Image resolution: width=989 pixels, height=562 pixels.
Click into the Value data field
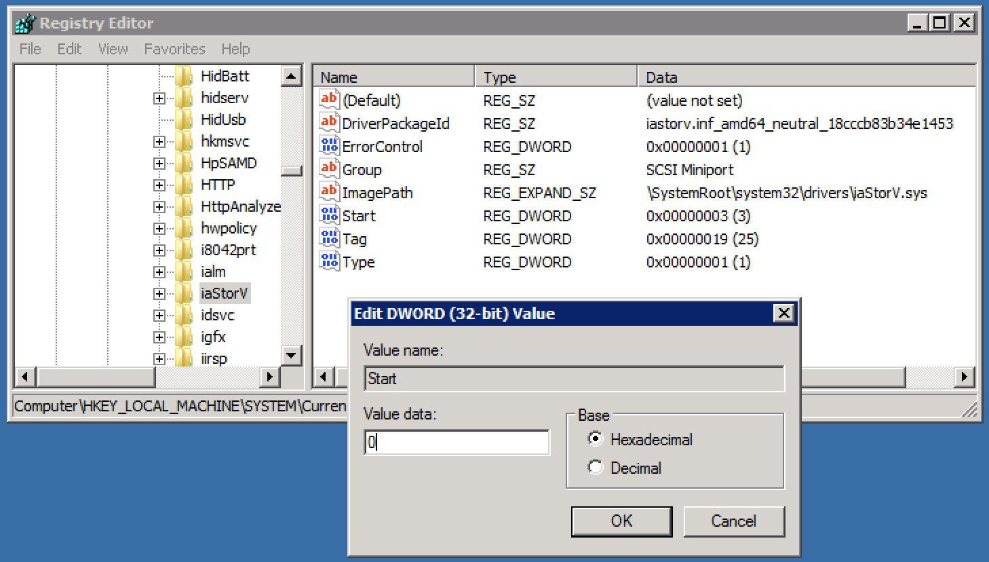[x=457, y=443]
